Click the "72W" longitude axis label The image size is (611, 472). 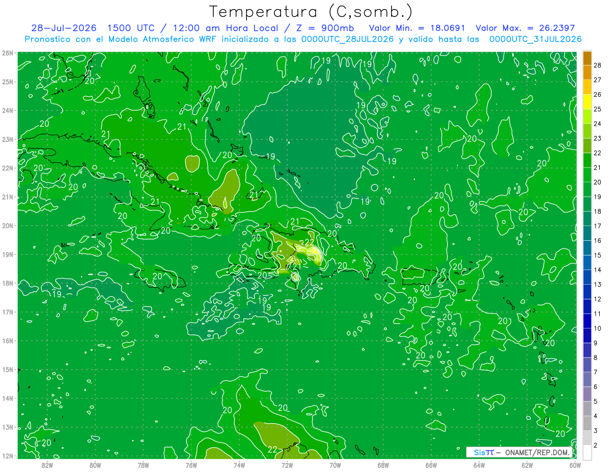[287, 465]
